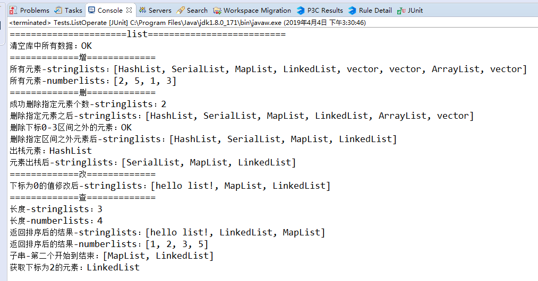Click the final line ending with LinkedList
Image resolution: width=538 pixels, height=281 pixels.
pyautogui.click(x=75, y=267)
